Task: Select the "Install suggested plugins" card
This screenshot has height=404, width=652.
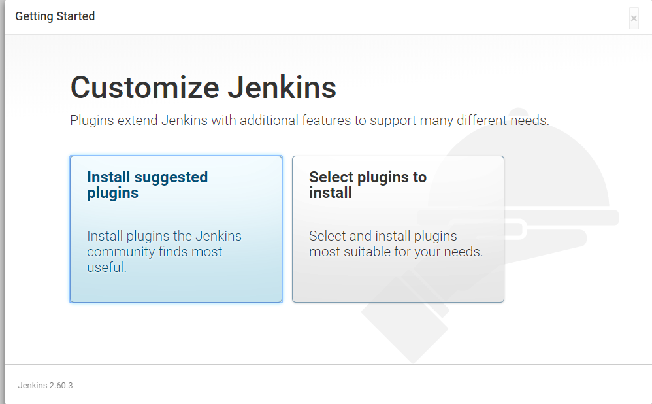Action: point(176,229)
